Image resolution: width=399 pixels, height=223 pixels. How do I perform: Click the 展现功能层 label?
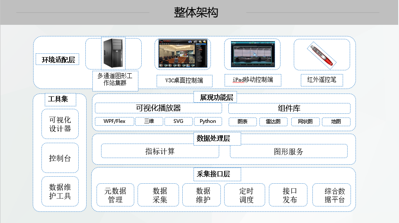click(215, 97)
